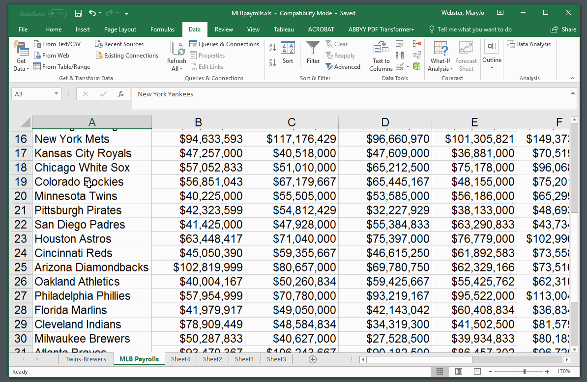Viewport: 587px width, 382px height.
Task: Select cell with $93,219,167
Action: pos(385,296)
